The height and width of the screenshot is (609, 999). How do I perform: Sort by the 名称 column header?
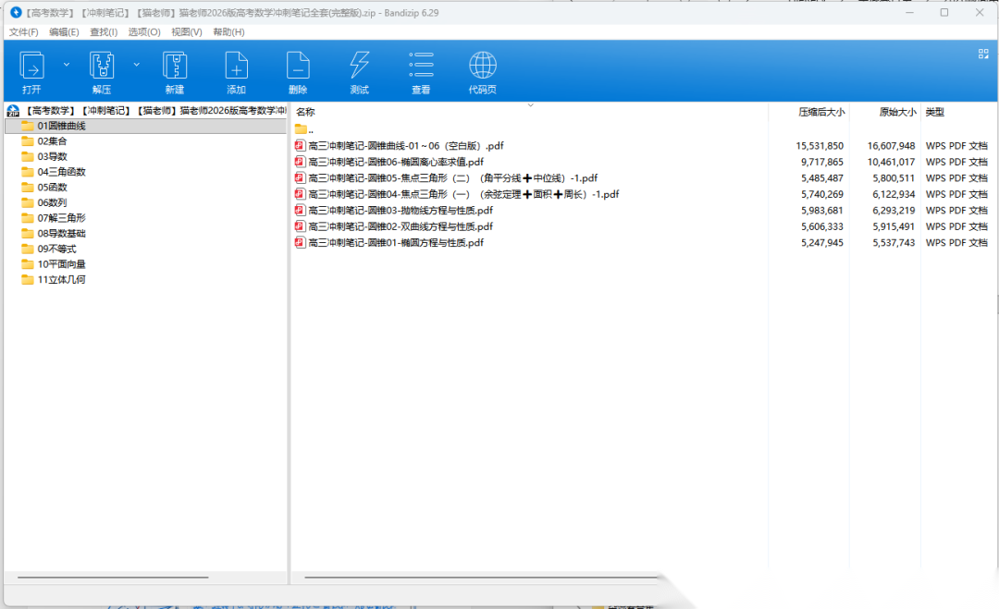coord(306,112)
